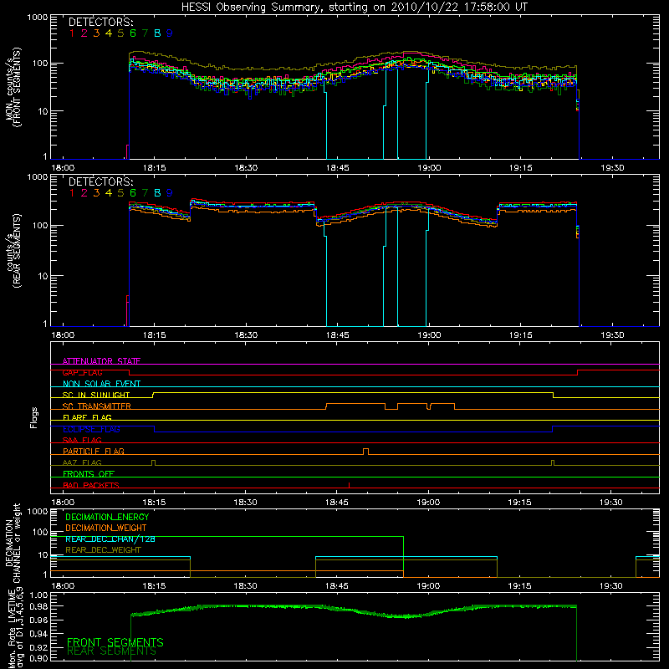Click the SAA_FLAG label

[x=82, y=441]
